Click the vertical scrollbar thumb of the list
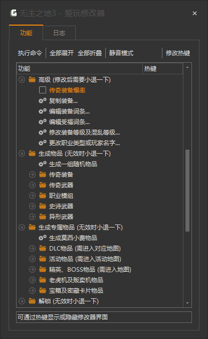 (x=187, y=190)
